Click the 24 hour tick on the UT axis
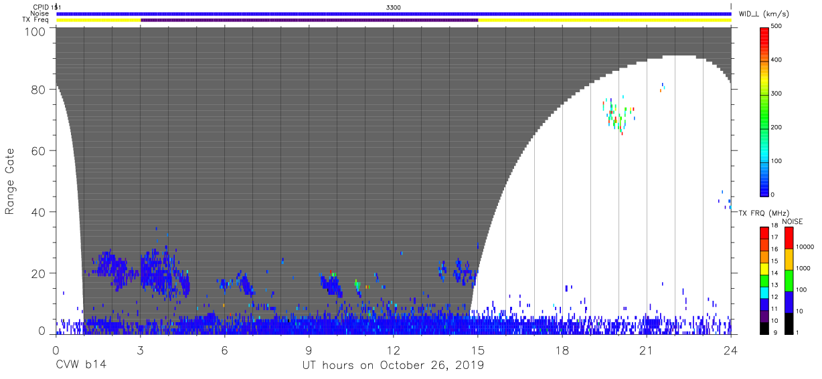822x379 pixels. (730, 350)
